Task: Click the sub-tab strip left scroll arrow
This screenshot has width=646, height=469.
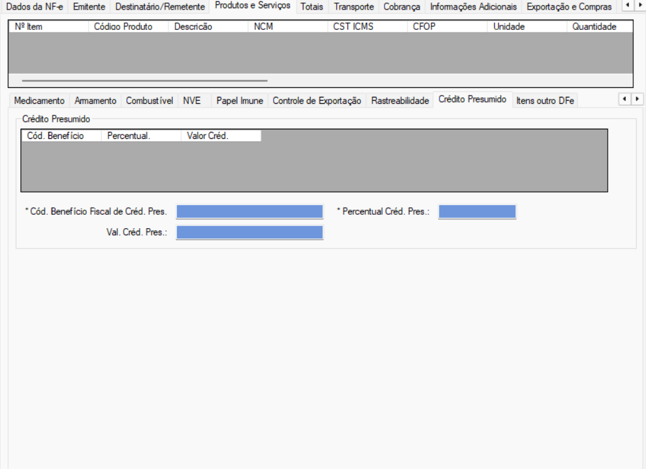Action: 624,99
